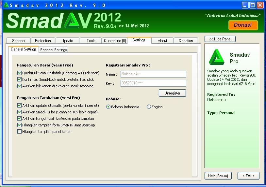This screenshot has width=266, height=187.
Task: Enable Hilangkan tampilan panel kanan
Action: 19,132
